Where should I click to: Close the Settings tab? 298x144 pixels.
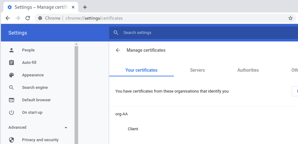[x=73, y=7]
